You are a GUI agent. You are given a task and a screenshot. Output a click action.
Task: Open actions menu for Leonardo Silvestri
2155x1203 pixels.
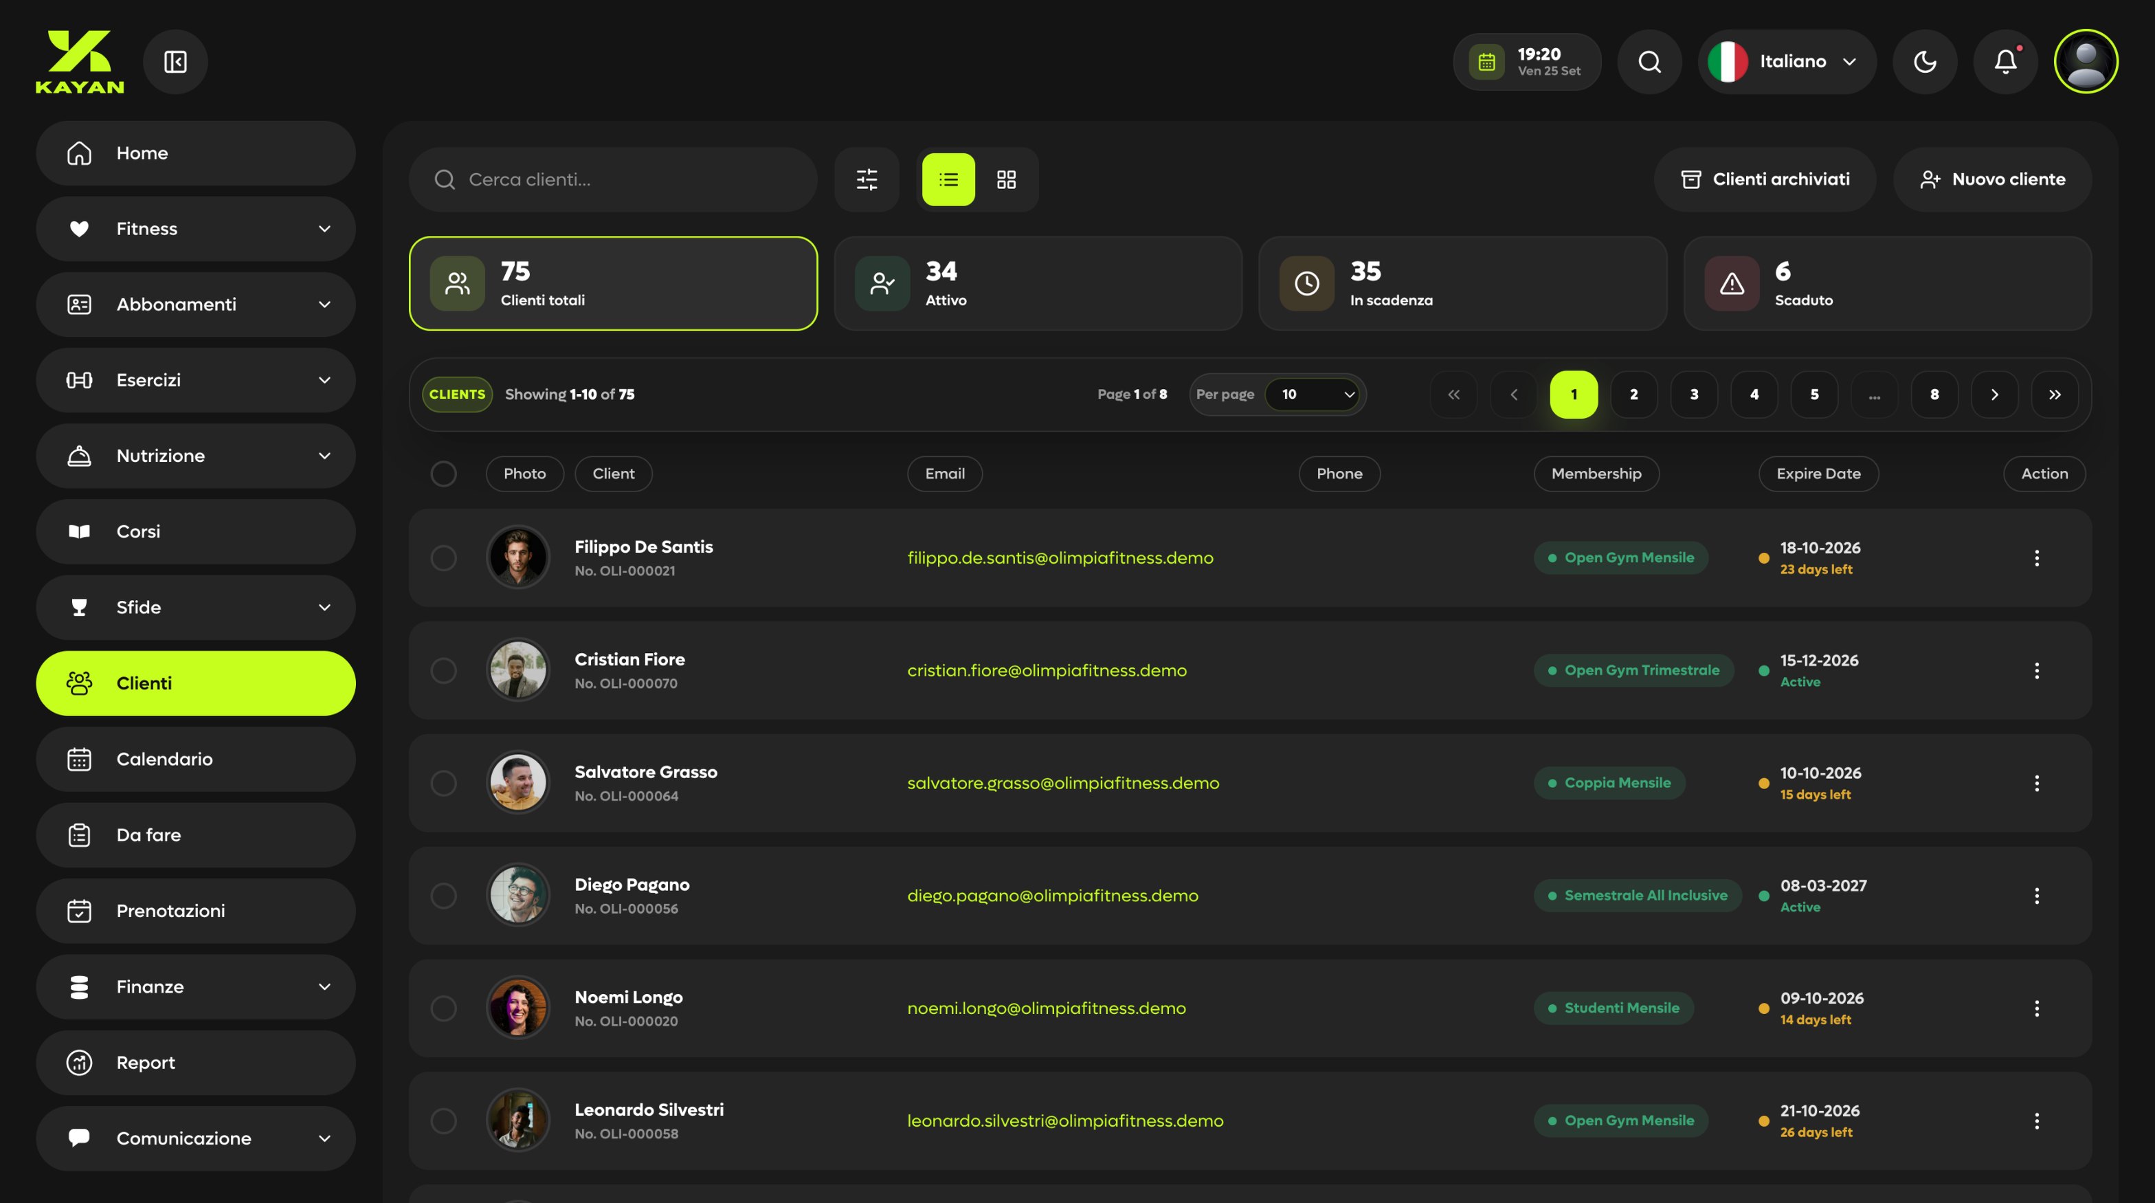[x=2036, y=1121]
